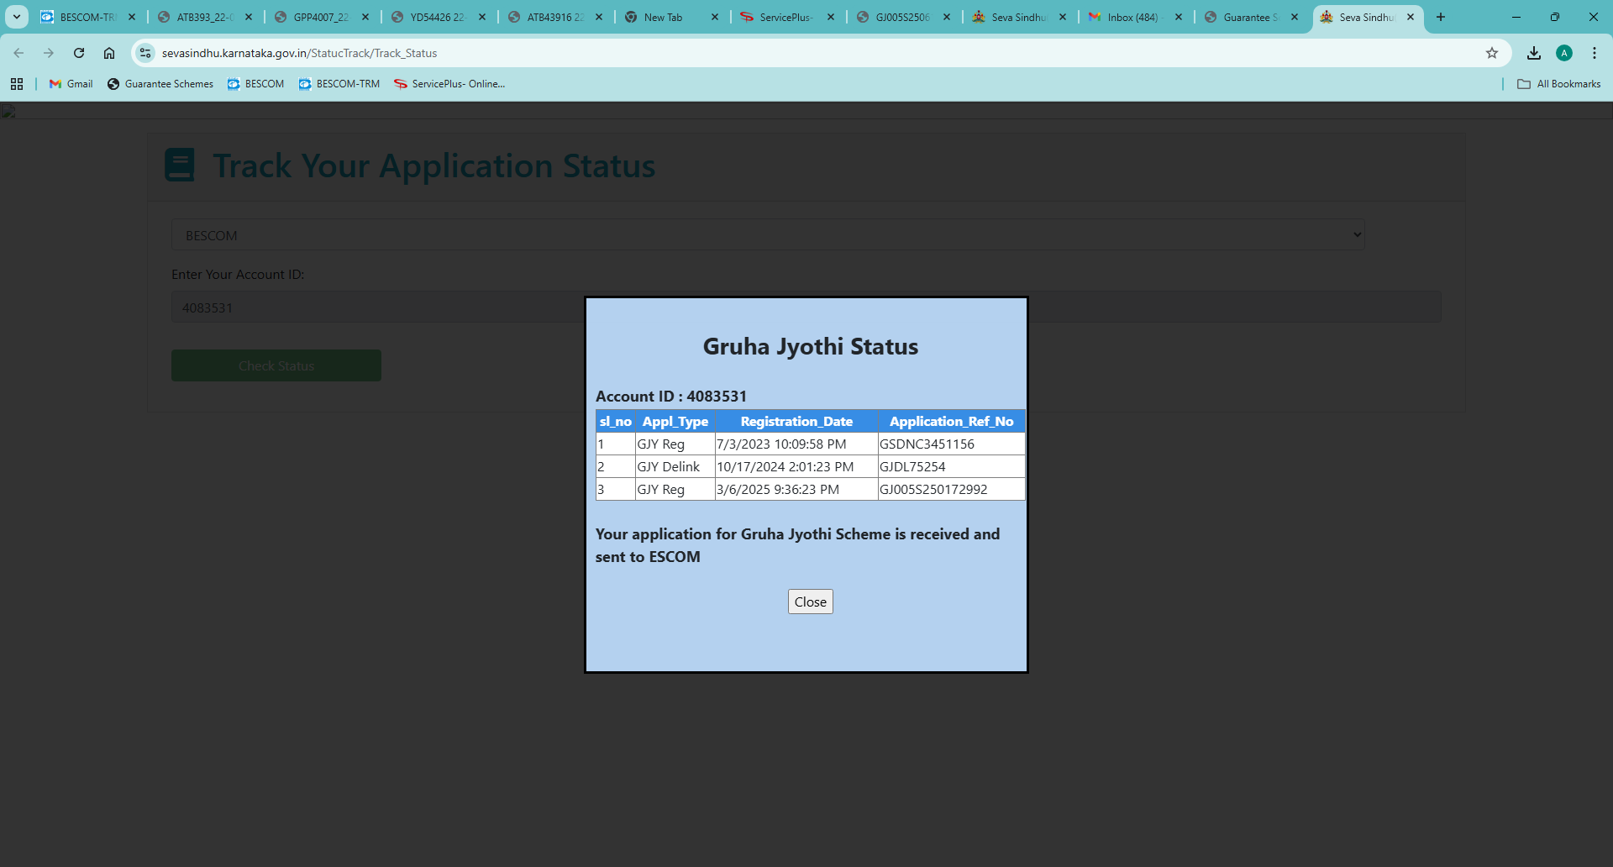Switch to the ServicePlus tab
This screenshot has height=867, width=1613.
pyautogui.click(x=785, y=17)
